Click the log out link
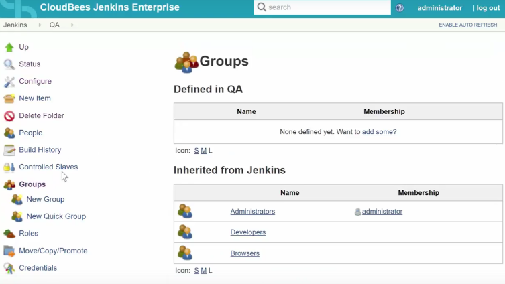This screenshot has height=284, width=505. coord(488,8)
